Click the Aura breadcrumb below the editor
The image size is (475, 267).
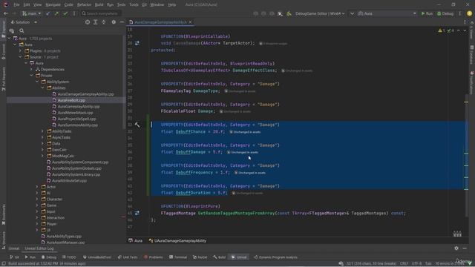coord(135,241)
